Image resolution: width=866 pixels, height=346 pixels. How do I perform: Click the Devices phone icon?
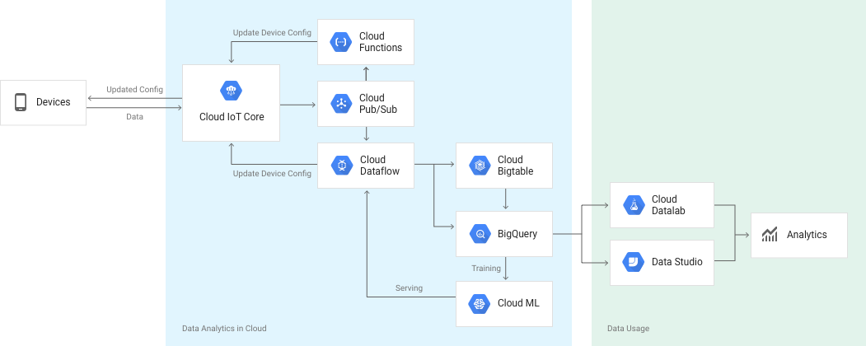(21, 102)
